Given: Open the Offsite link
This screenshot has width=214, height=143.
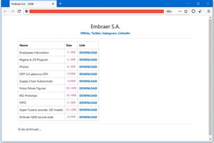Looking at the screenshot, I should pyautogui.click(x=85, y=33).
